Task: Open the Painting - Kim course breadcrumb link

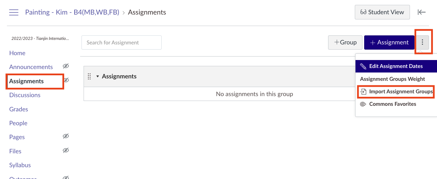Action: (x=72, y=12)
